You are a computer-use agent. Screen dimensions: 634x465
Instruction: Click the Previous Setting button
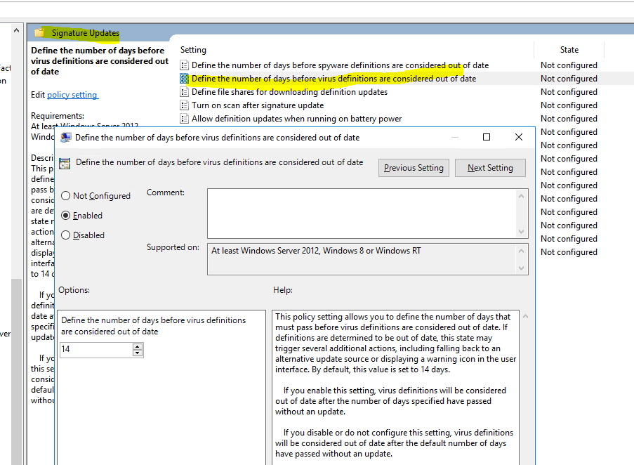414,167
